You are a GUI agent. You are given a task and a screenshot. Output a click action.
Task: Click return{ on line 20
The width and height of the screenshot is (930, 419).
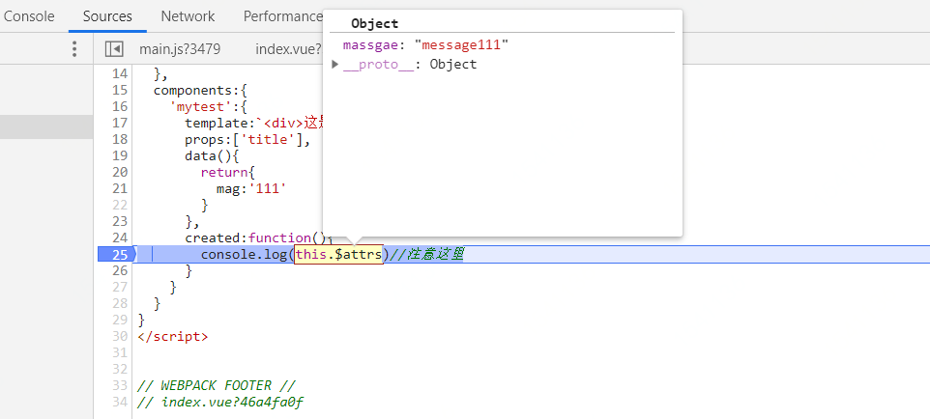[228, 172]
